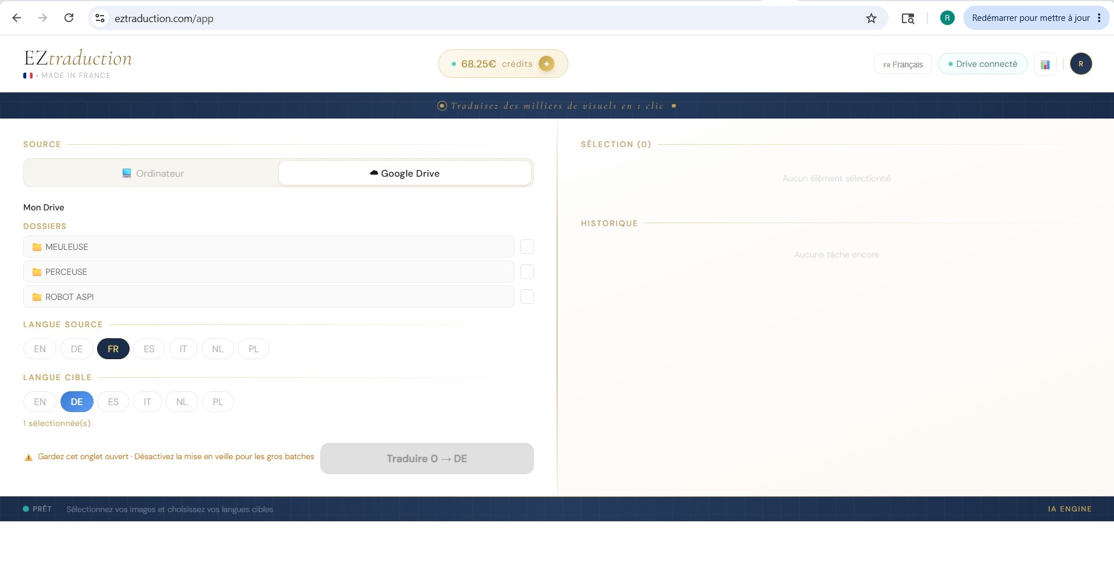This screenshot has height=562, width=1114.
Task: Click the PERCEUSE folder icon
Action: tap(37, 272)
